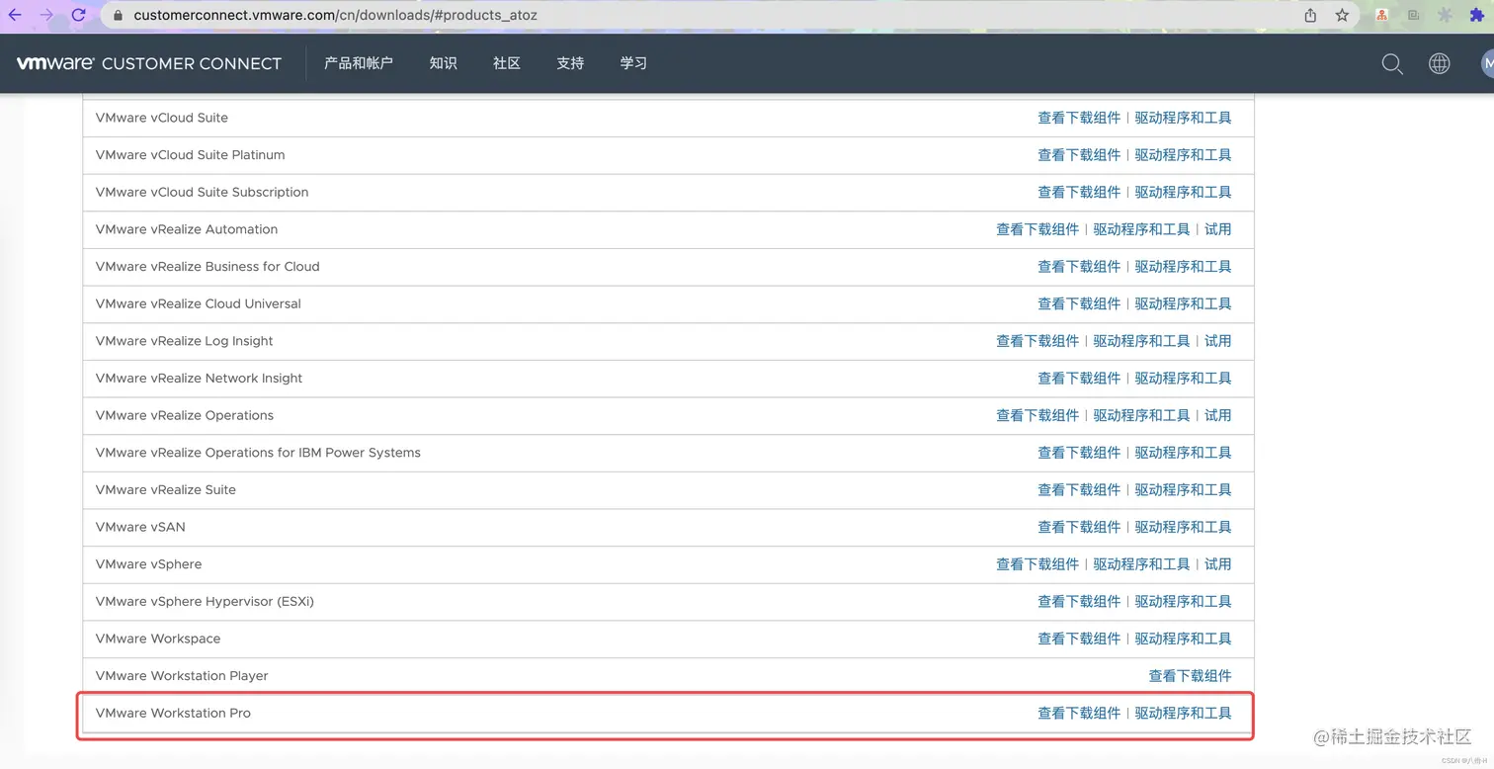Select the VMware vCloud Suite Platinum name
This screenshot has width=1494, height=769.
[x=190, y=155]
